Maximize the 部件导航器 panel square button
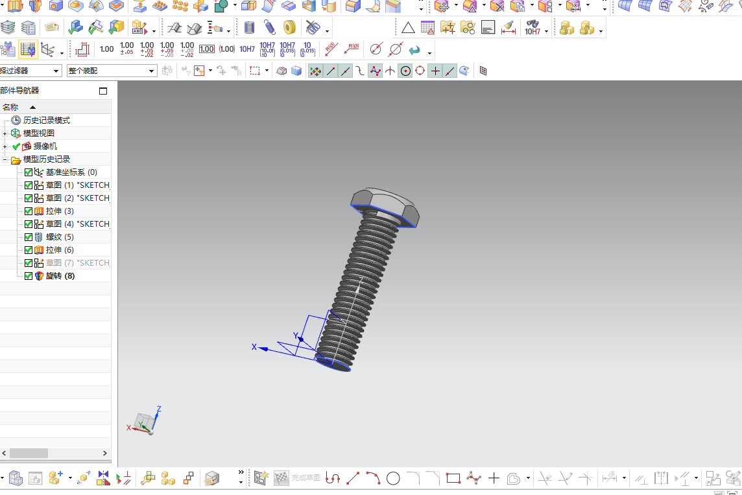 102,91
